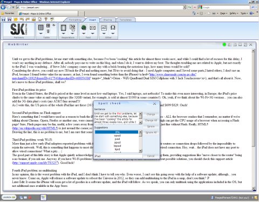Switch to the Sharing ribbon tab
This screenshot has height=202, width=259.
(x=107, y=20)
